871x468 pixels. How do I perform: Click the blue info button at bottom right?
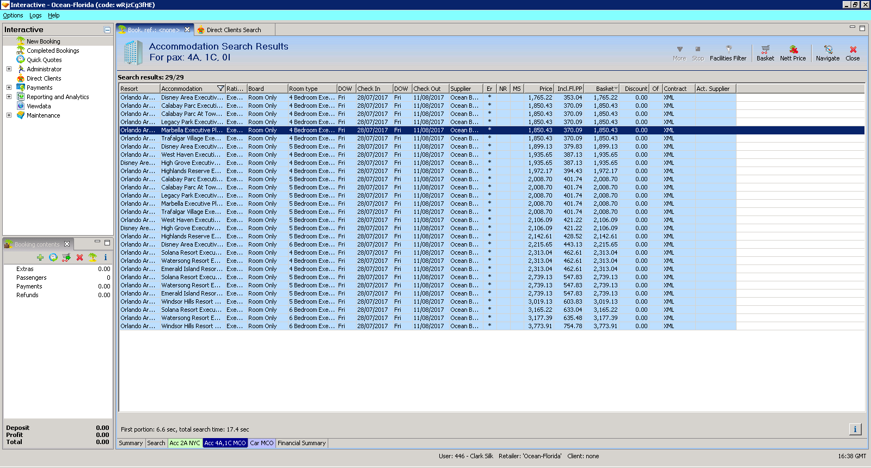855,429
